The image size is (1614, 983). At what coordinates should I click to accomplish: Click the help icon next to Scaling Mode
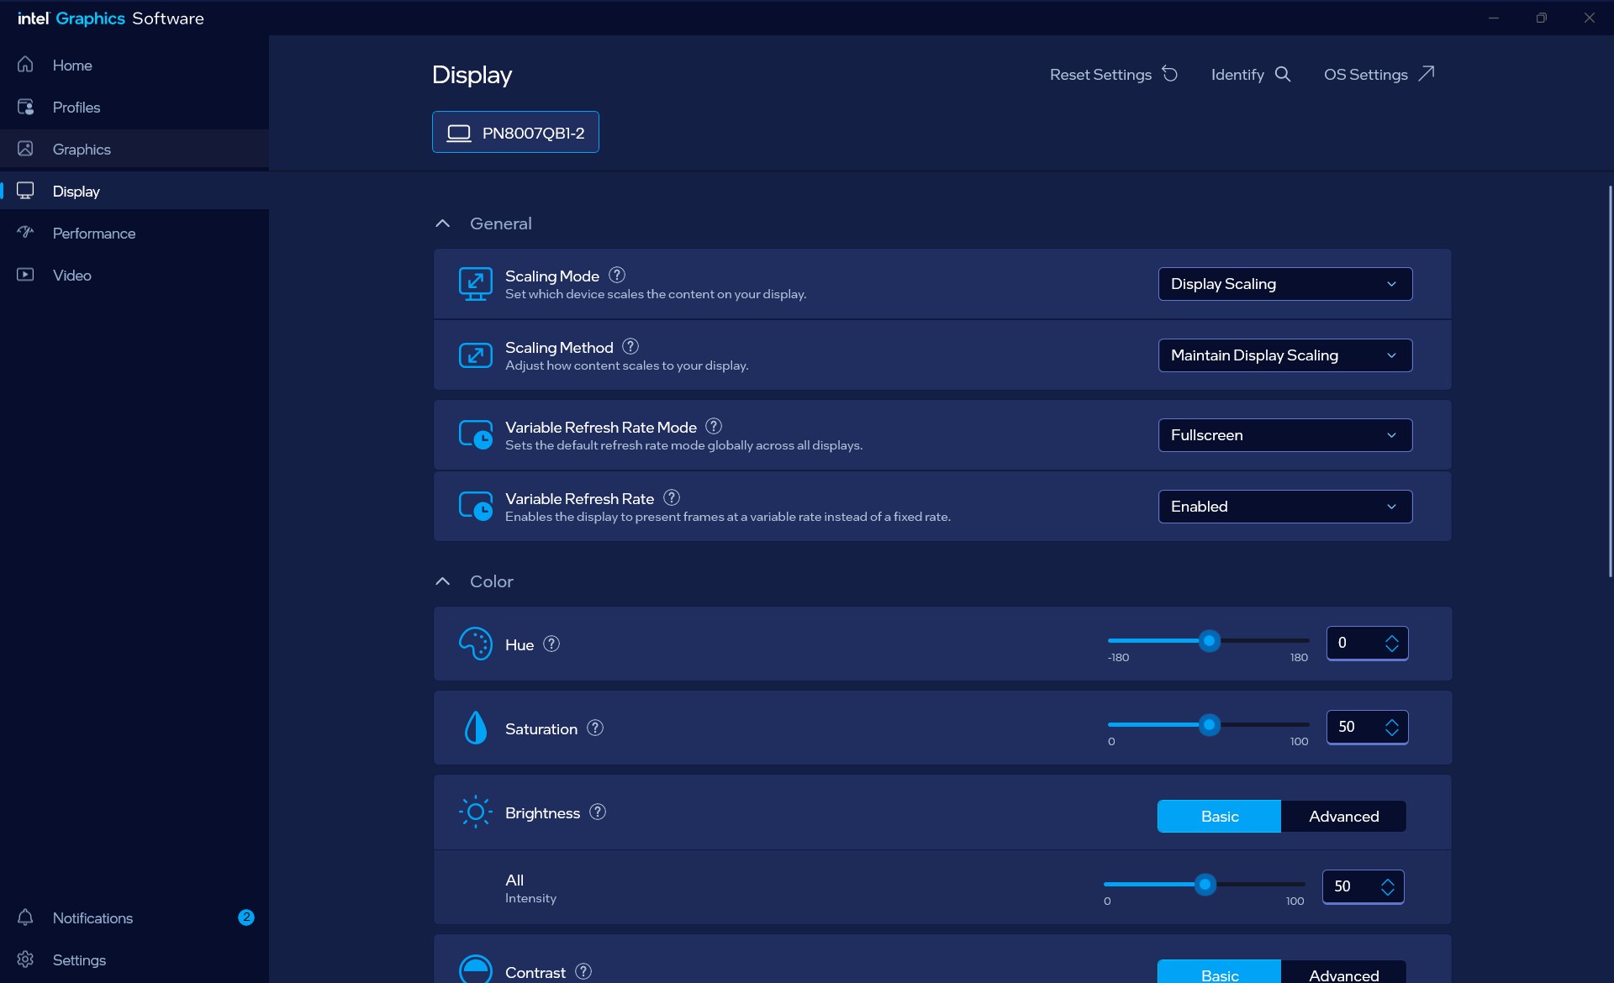click(x=617, y=276)
